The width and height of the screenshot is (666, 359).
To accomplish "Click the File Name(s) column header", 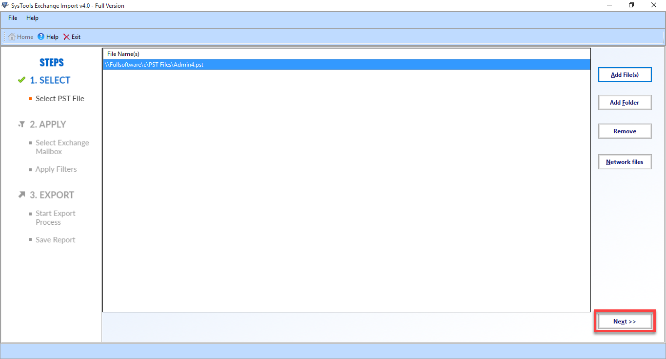I will (x=346, y=54).
